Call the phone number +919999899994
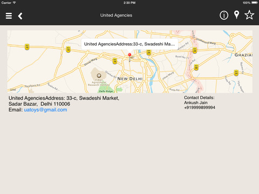This screenshot has height=194, width=259. pos(200,108)
